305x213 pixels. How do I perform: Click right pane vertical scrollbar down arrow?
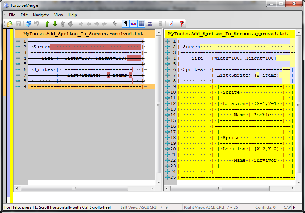299,182
